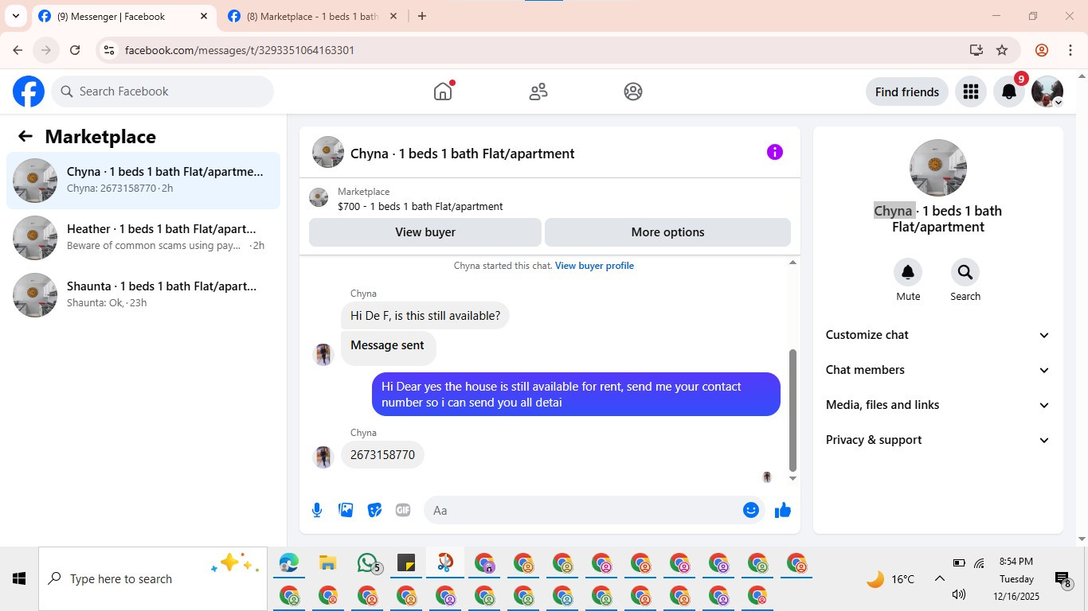The image size is (1088, 611).
Task: Click the Find friends button
Action: (x=907, y=91)
